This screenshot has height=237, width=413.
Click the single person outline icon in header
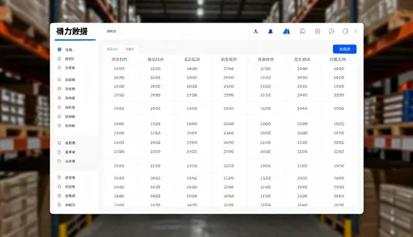pos(256,32)
